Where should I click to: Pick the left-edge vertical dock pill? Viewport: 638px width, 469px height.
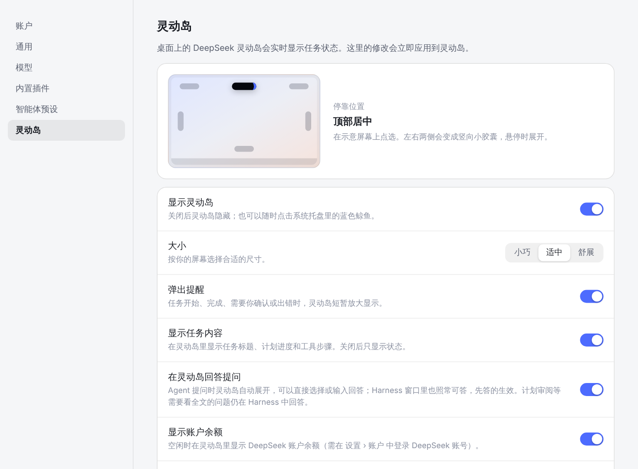pyautogui.click(x=181, y=121)
